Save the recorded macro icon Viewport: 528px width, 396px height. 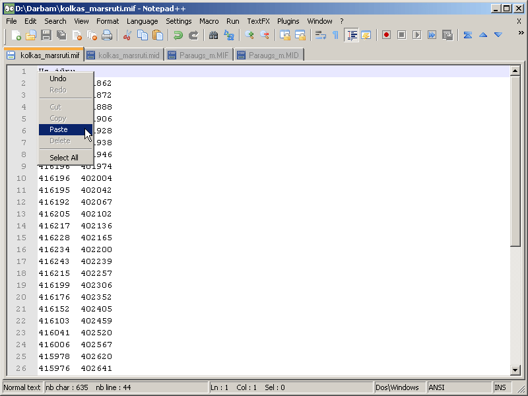pyautogui.click(x=447, y=35)
